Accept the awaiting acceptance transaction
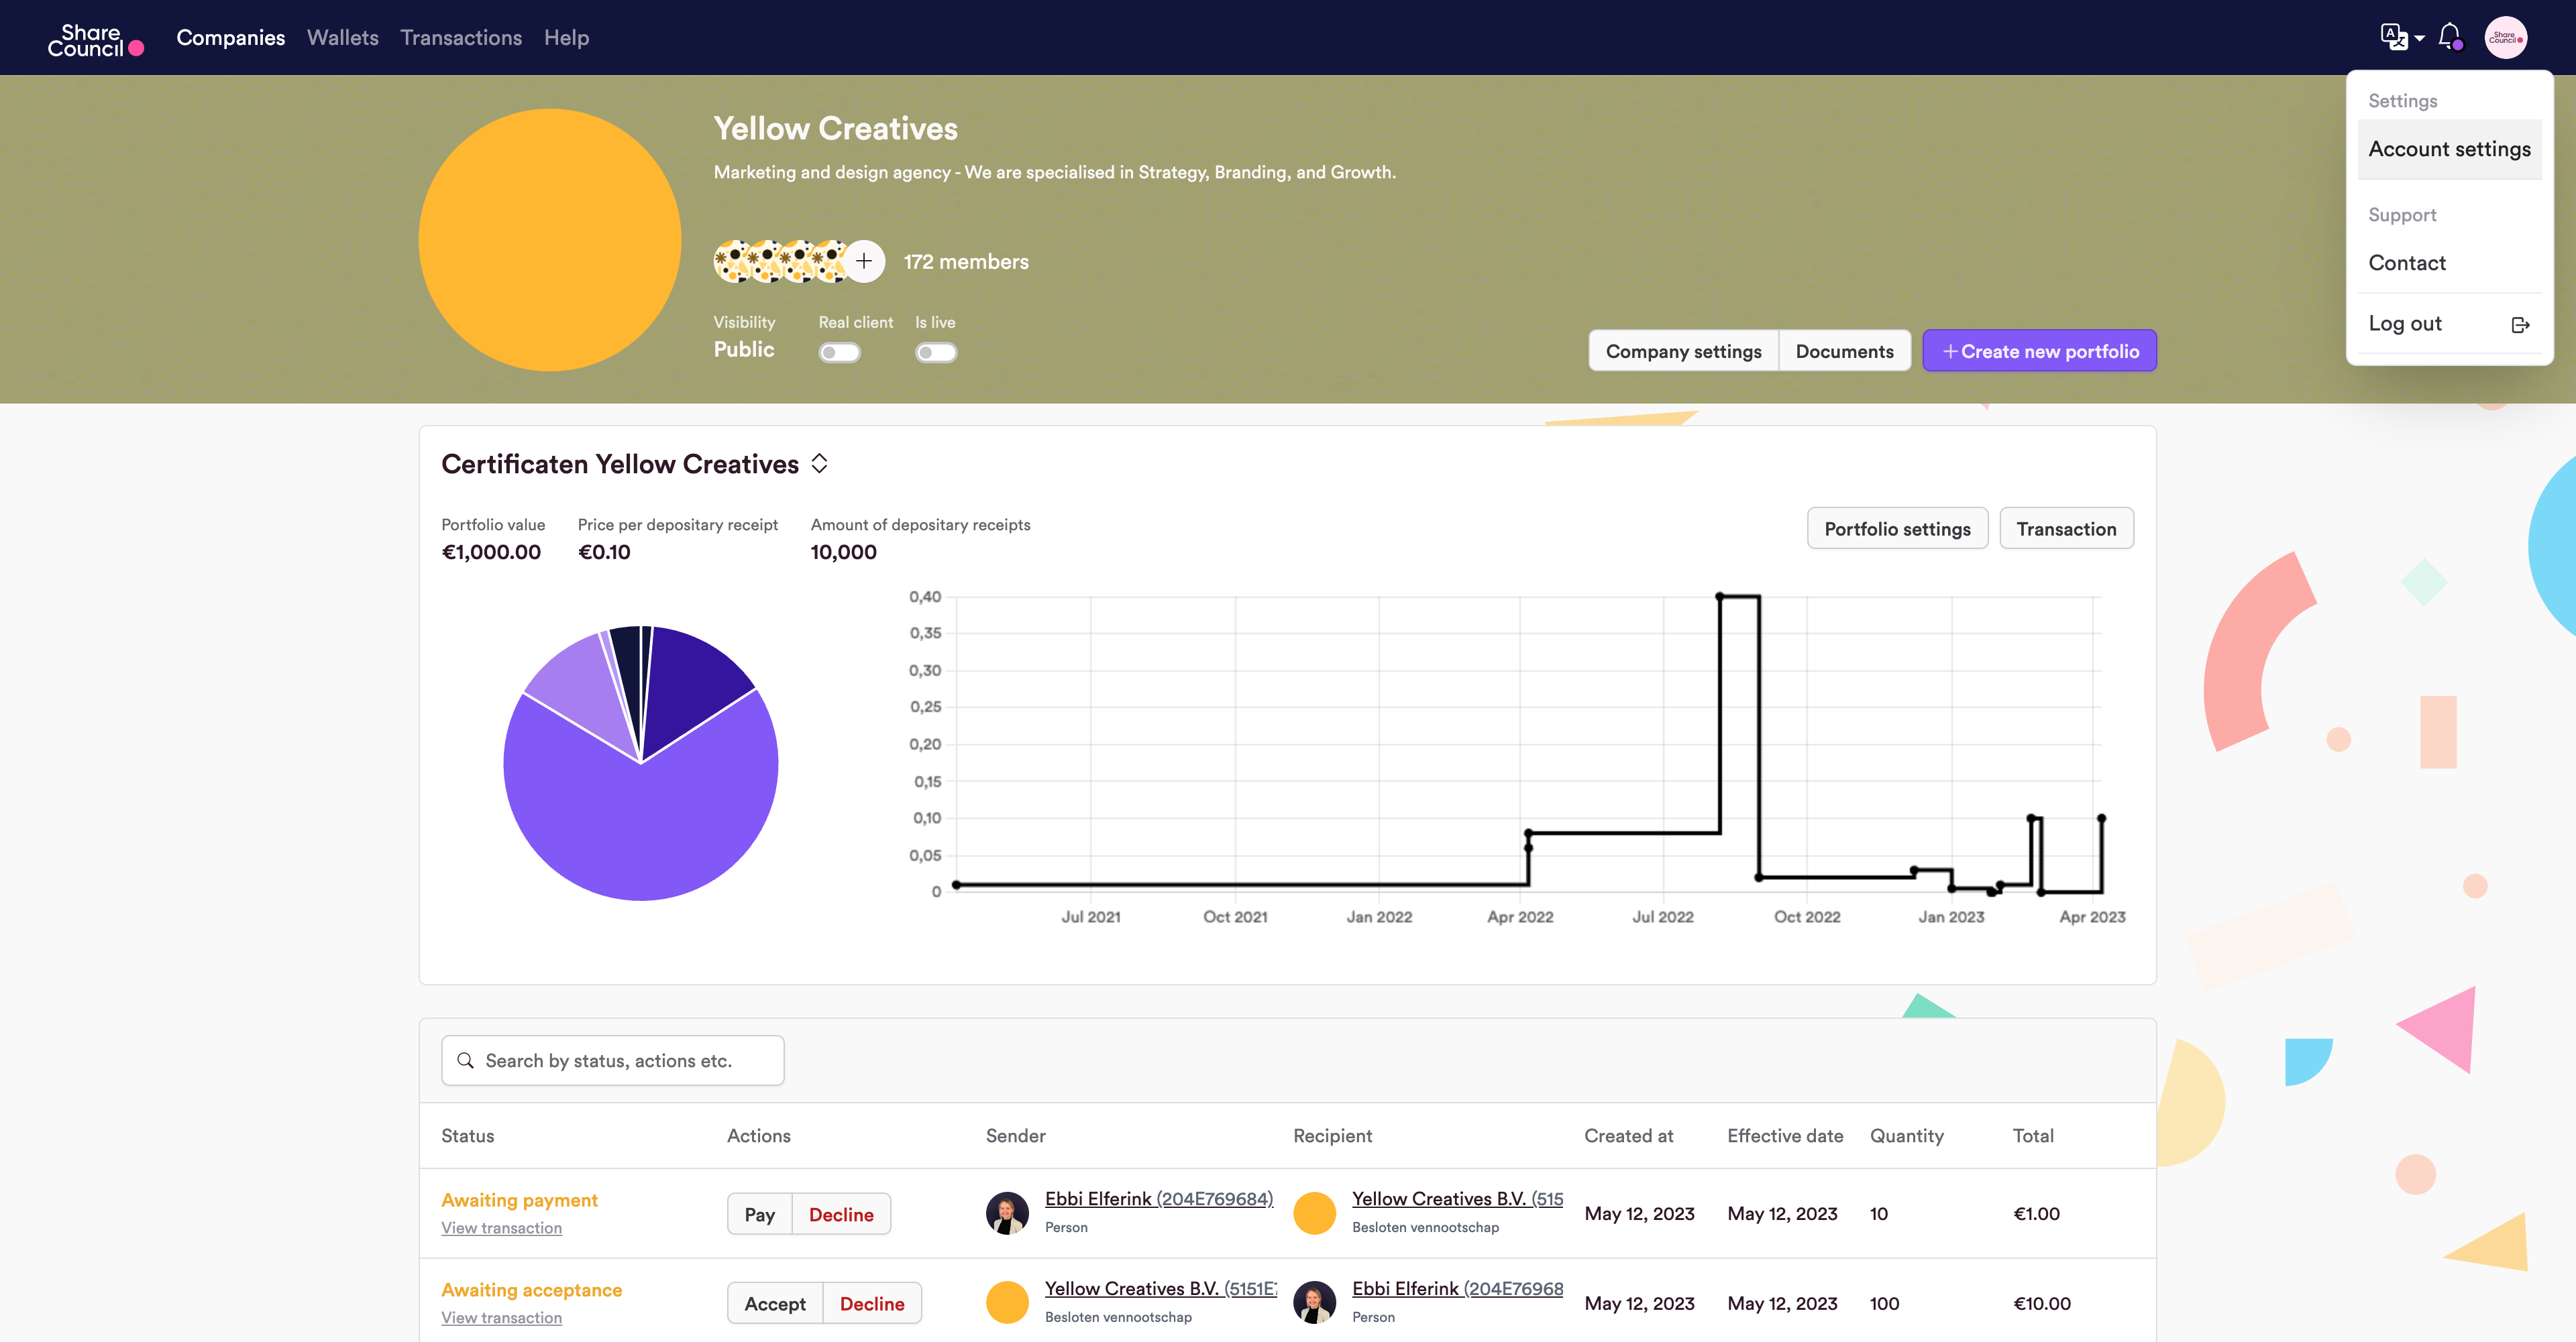The width and height of the screenshot is (2576, 1342). pos(774,1303)
